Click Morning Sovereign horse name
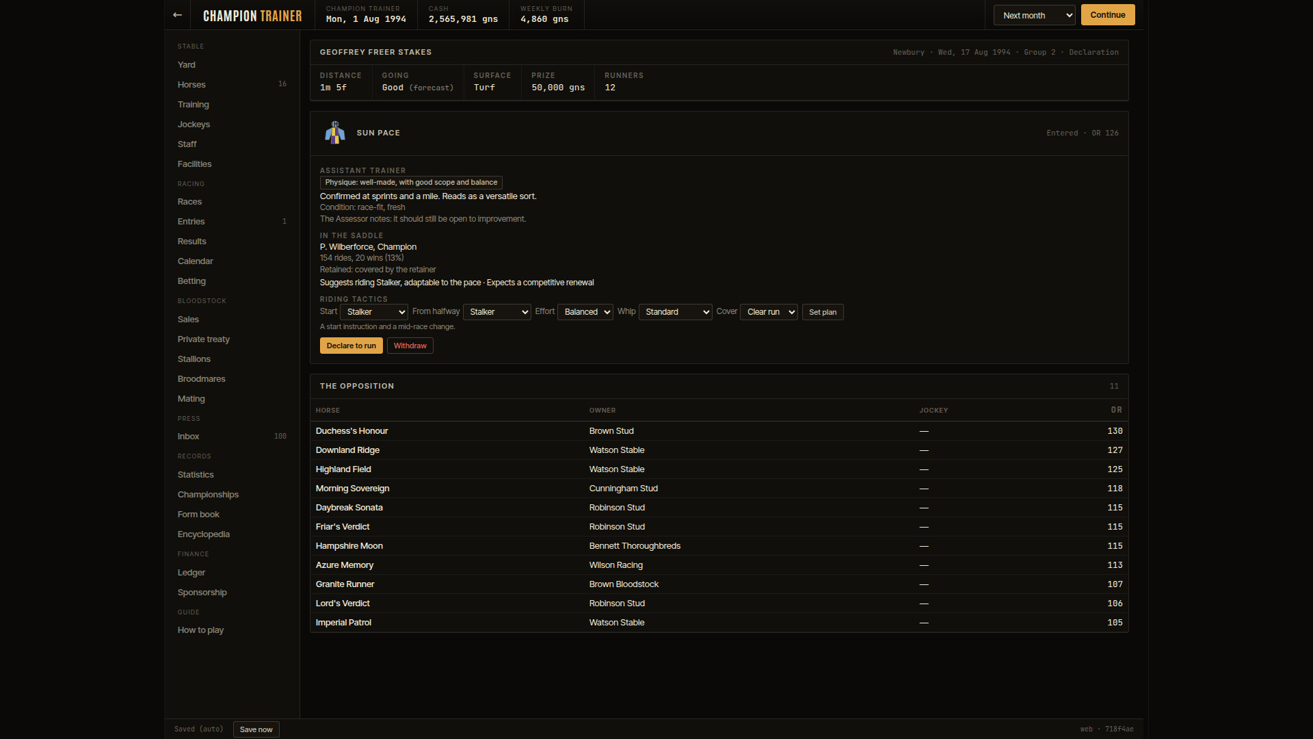 click(x=352, y=489)
